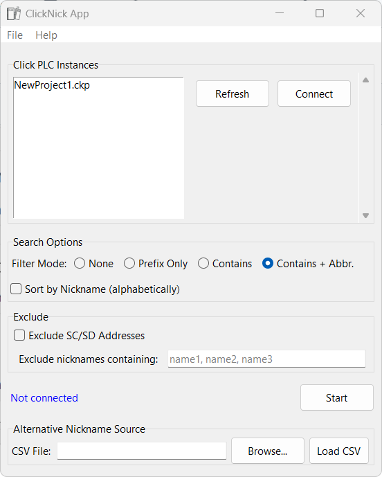Select the Prefix Only filter mode

(x=129, y=264)
